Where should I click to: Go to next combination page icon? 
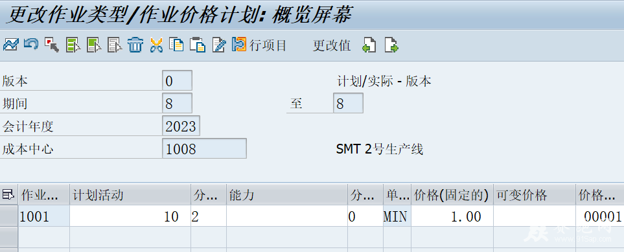pyautogui.click(x=391, y=45)
